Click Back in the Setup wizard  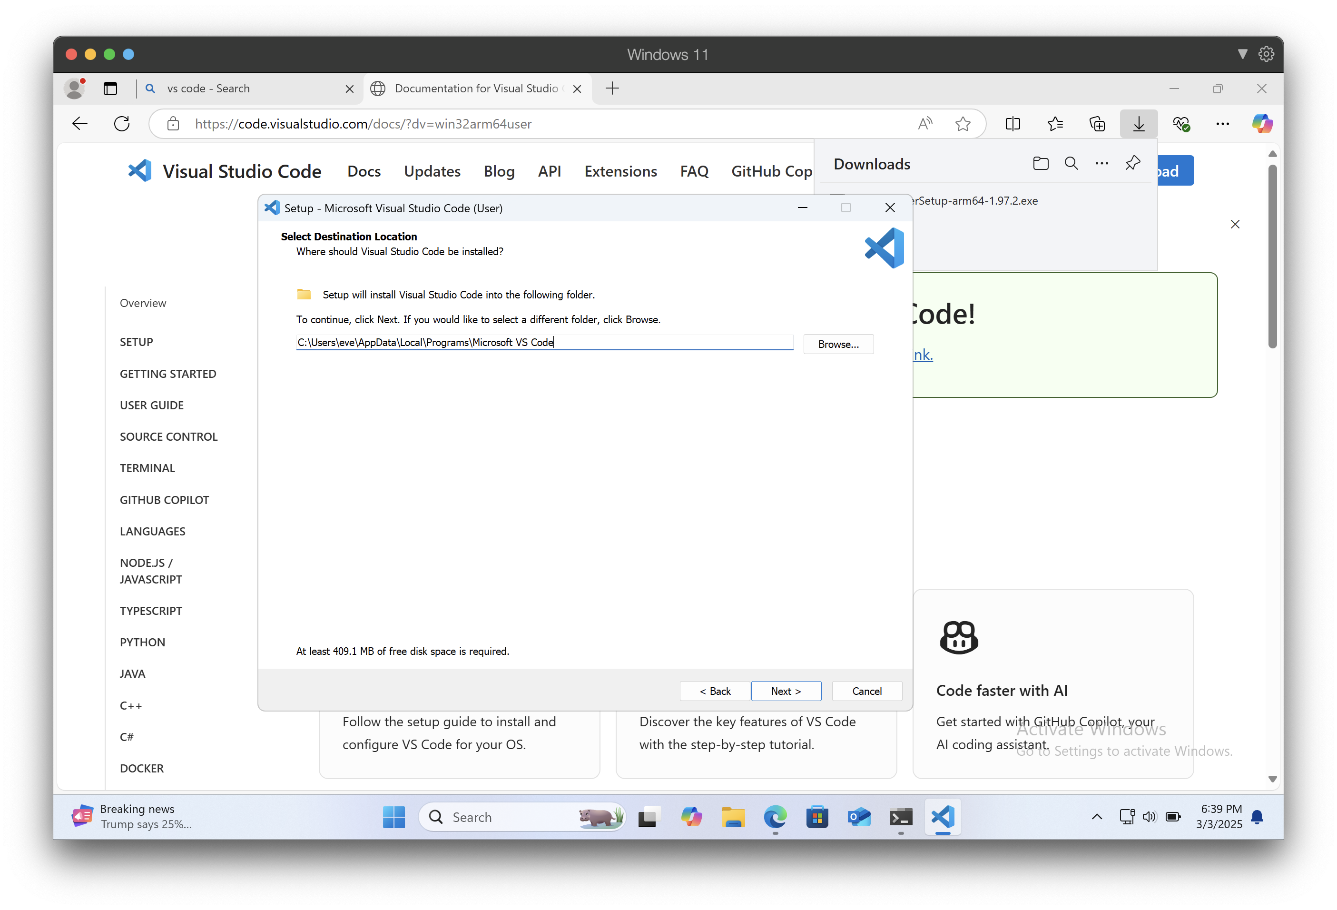[715, 691]
